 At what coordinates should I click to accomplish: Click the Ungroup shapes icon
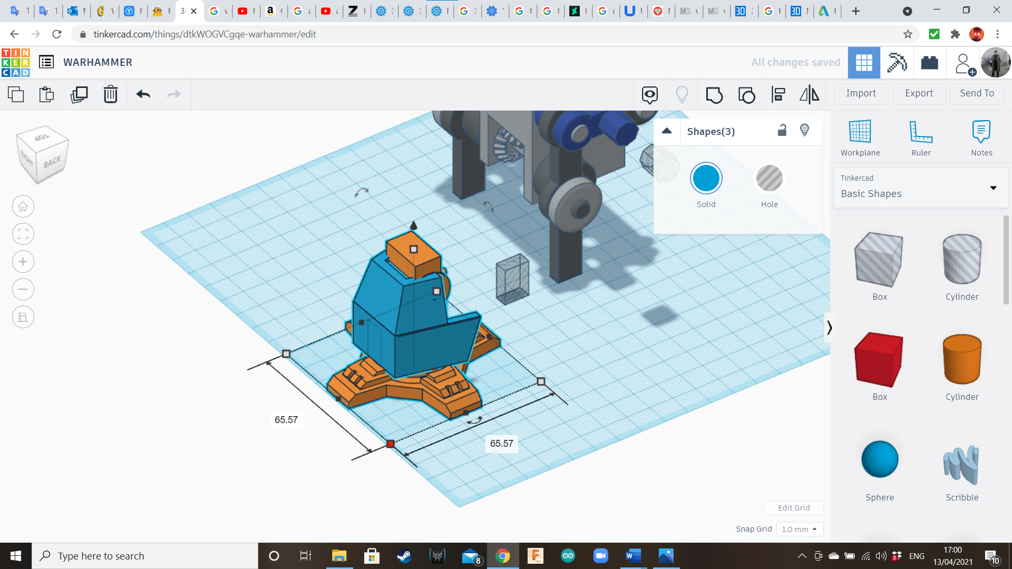tap(746, 95)
